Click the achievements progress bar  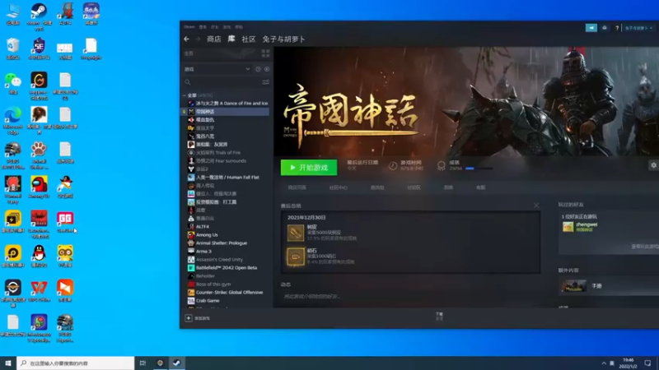point(479,169)
